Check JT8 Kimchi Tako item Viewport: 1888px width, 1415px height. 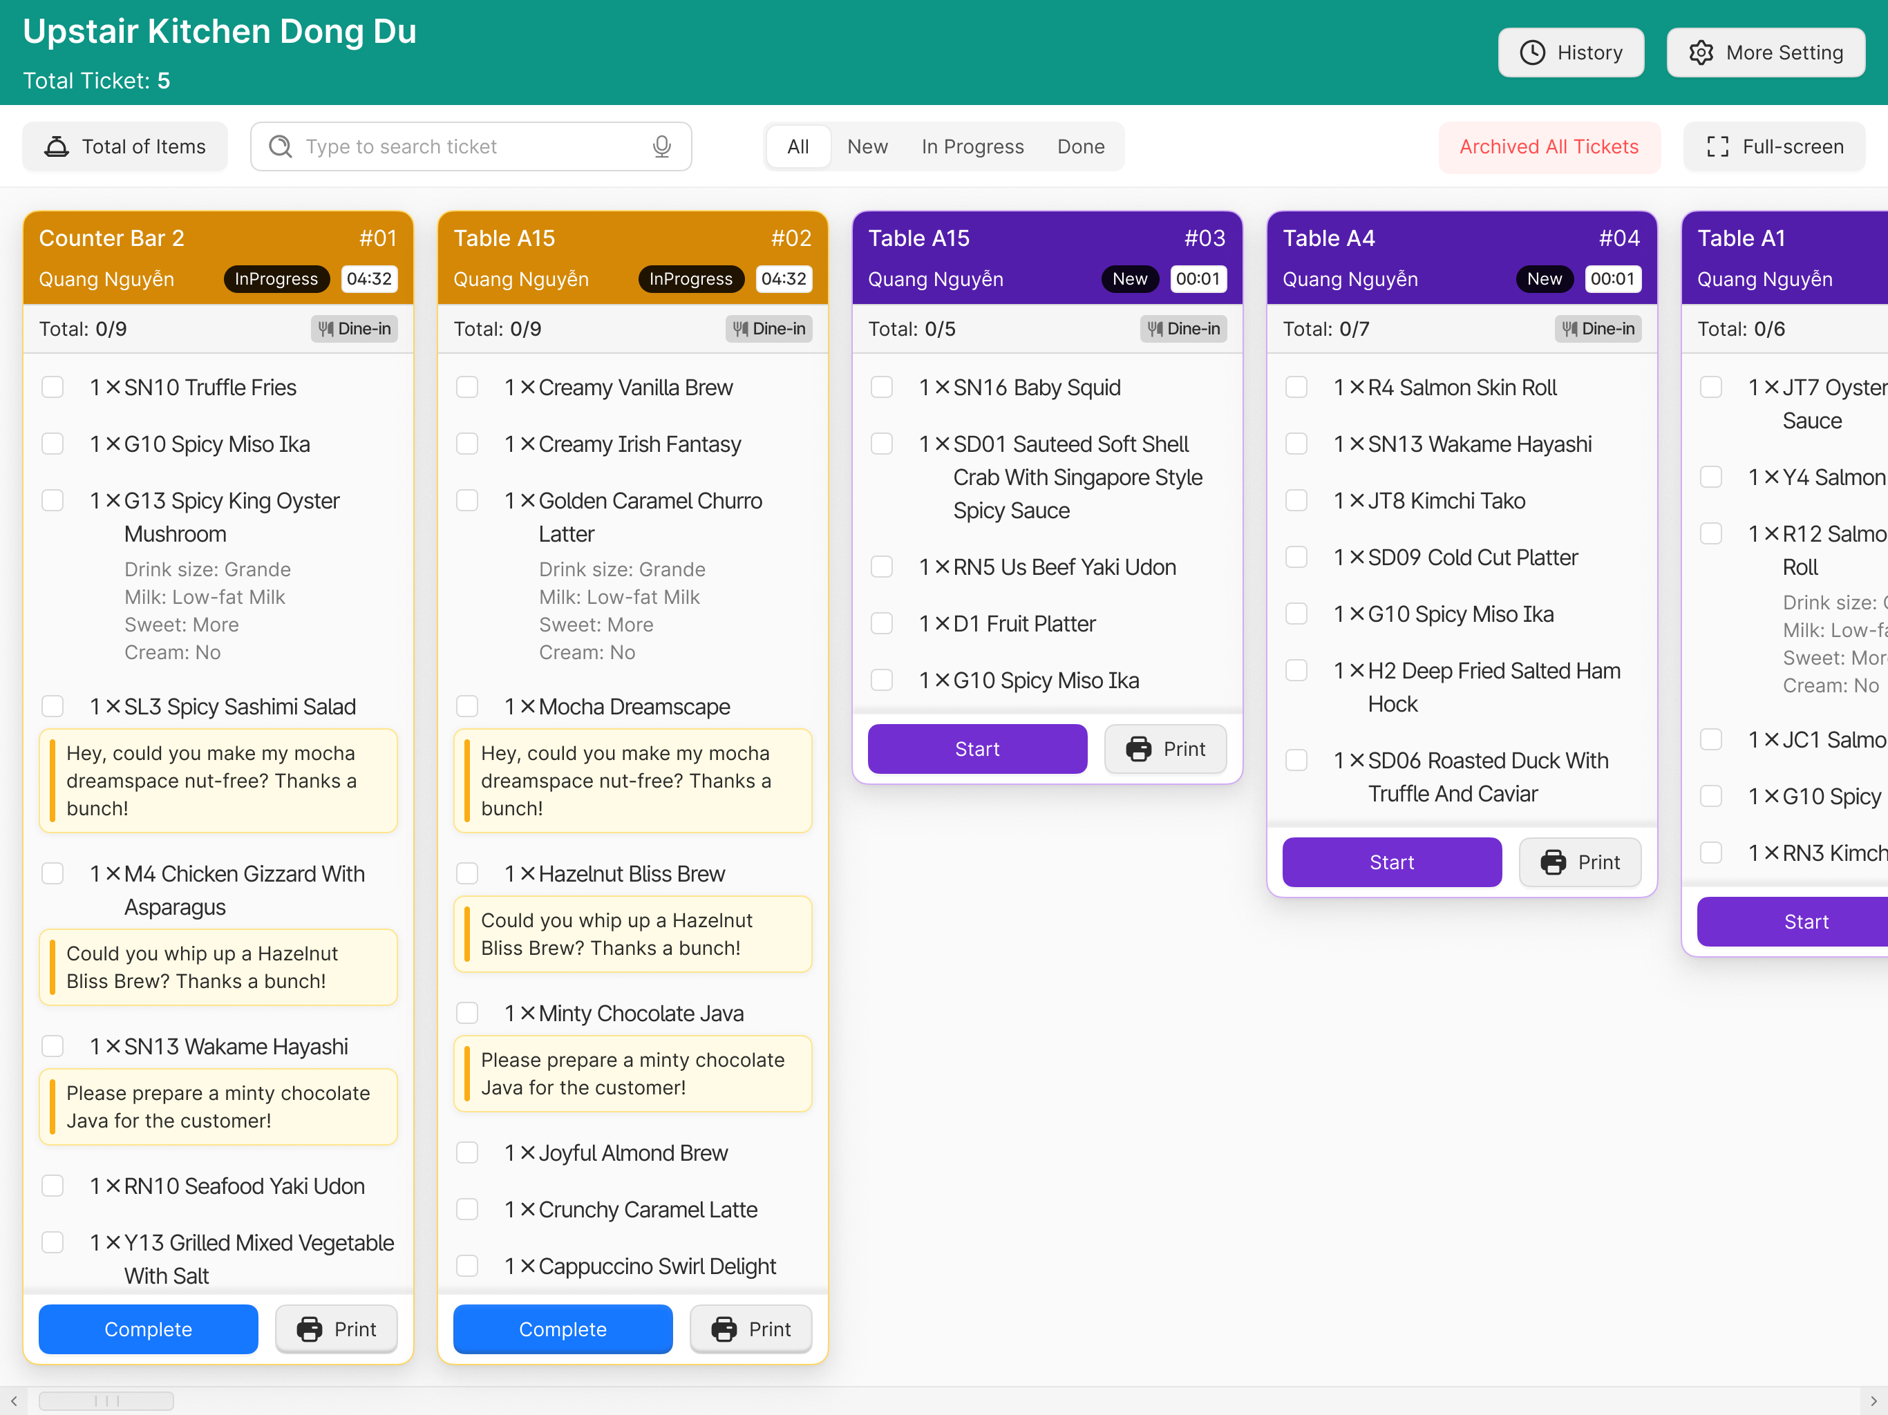click(1297, 500)
